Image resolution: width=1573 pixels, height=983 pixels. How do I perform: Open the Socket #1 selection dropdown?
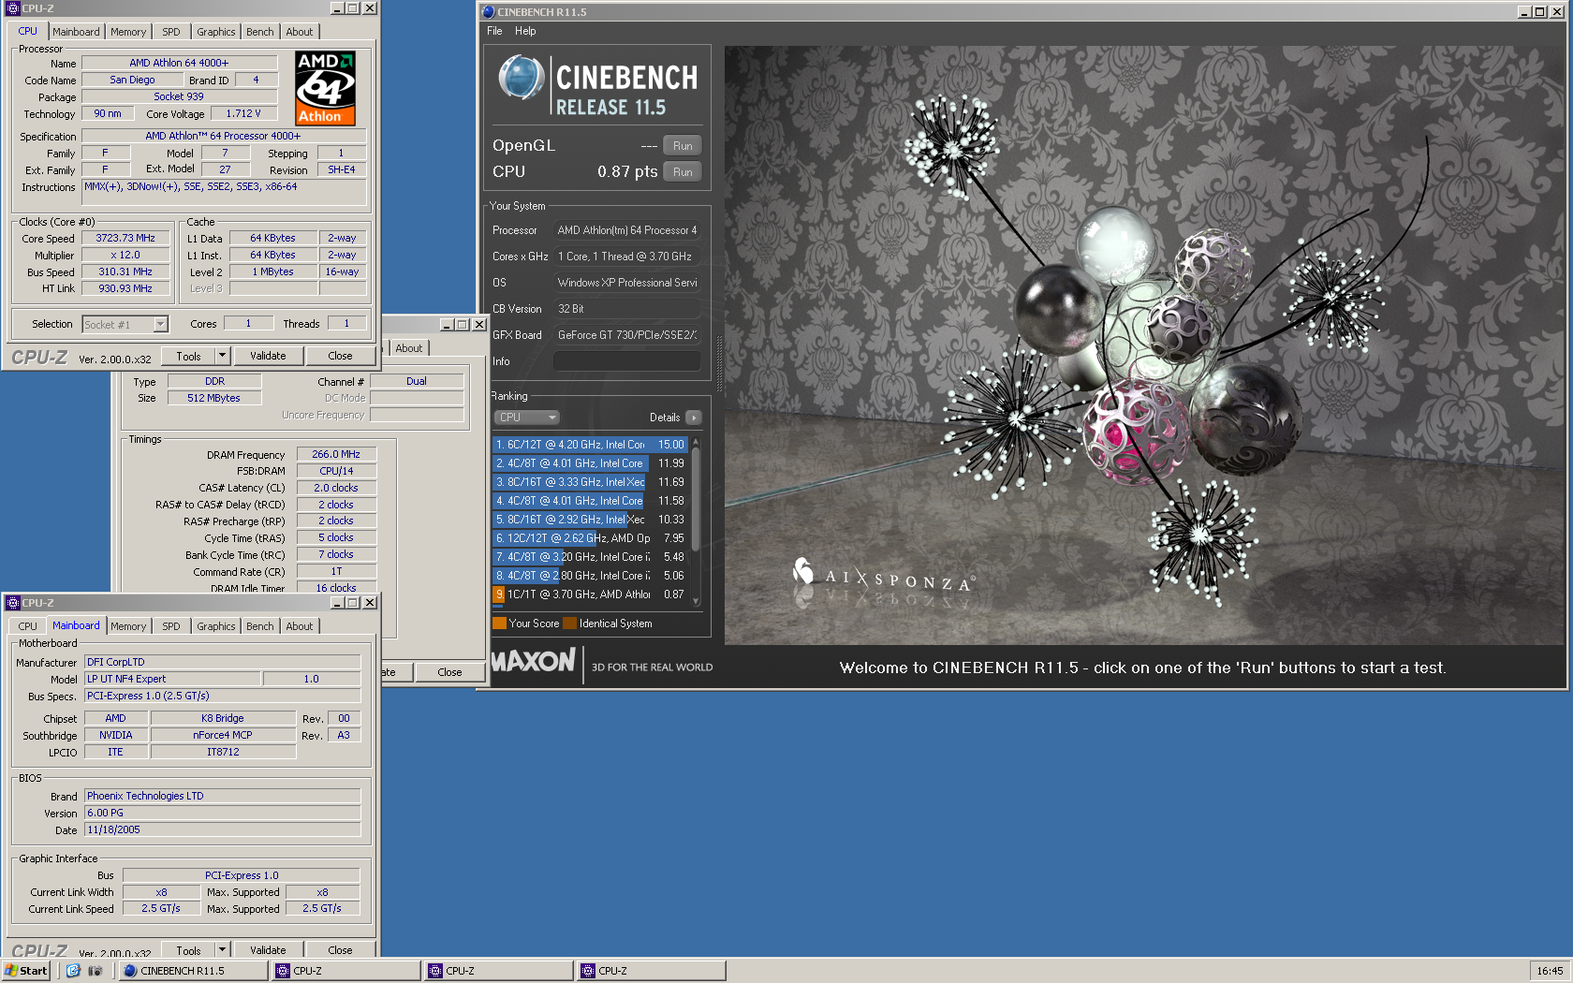(x=125, y=325)
